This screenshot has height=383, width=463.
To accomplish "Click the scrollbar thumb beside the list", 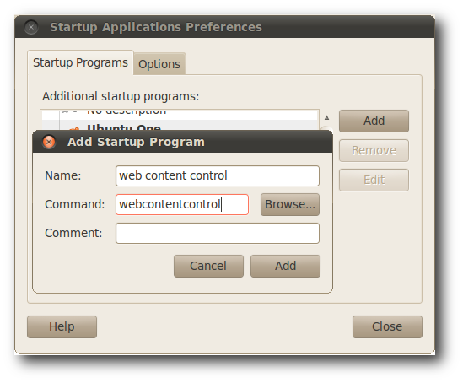I will pos(326,128).
